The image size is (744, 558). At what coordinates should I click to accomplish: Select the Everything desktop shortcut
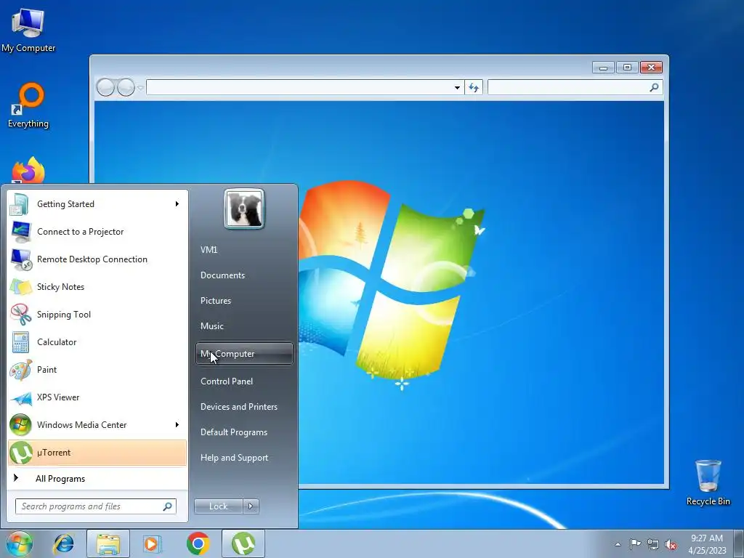click(x=29, y=105)
